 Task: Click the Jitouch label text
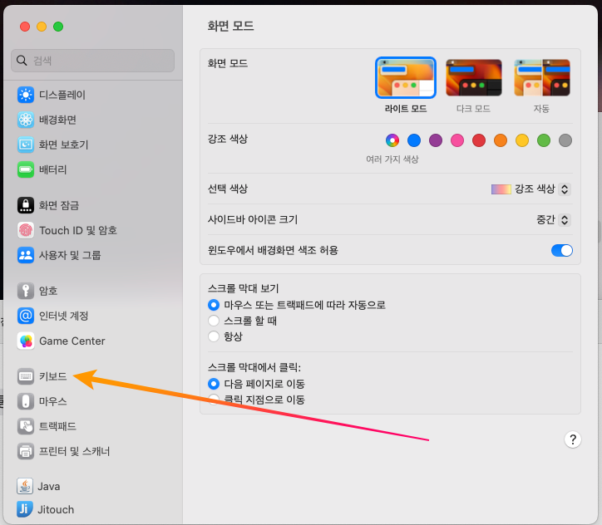pyautogui.click(x=56, y=509)
